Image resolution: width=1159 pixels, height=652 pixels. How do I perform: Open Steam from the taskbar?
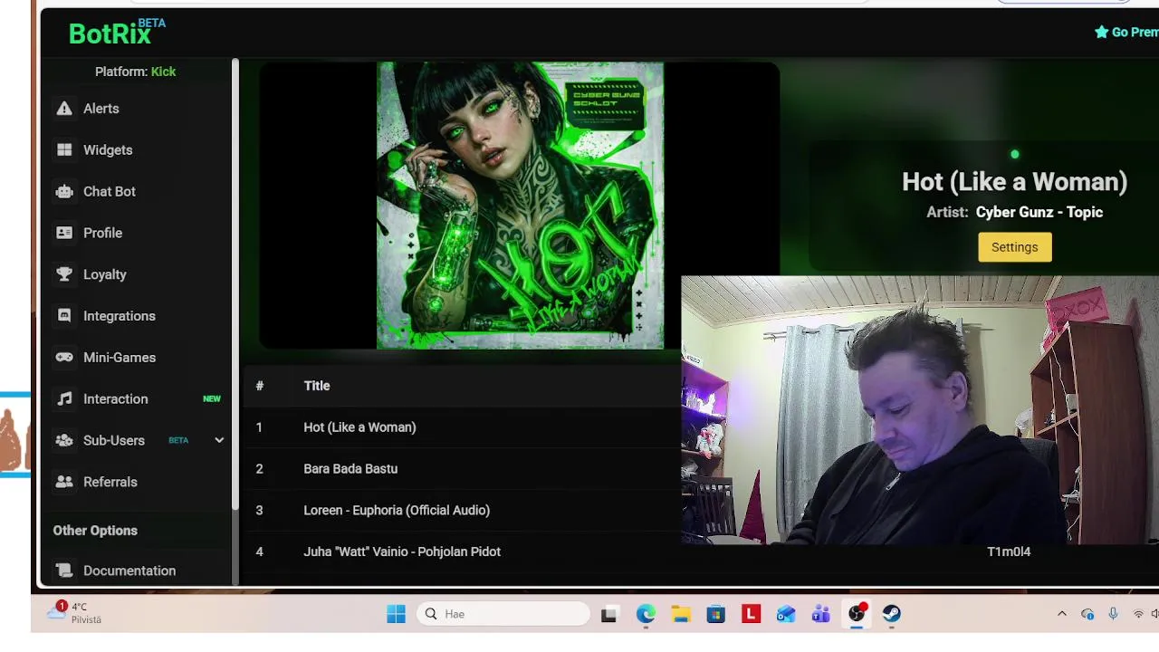tap(892, 614)
